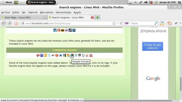Go forward with the forward arrow button

(x=9, y=23)
